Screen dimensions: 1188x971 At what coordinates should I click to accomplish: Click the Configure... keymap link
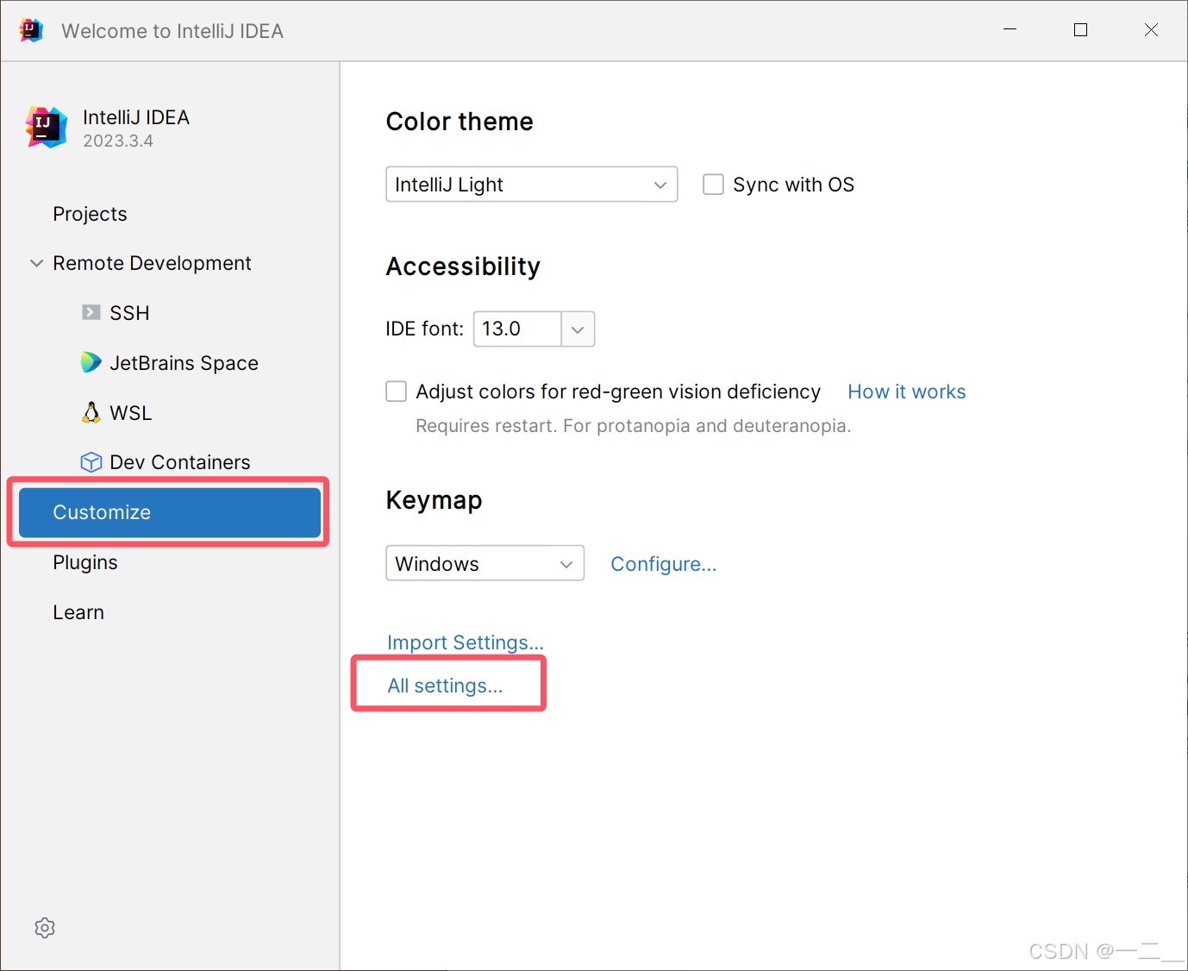664,564
